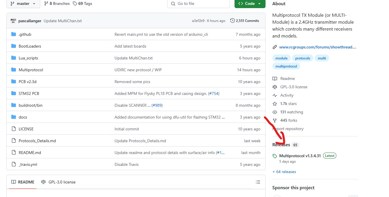Click the folder icon for .github
The width and height of the screenshot is (389, 197).
tap(14, 34)
